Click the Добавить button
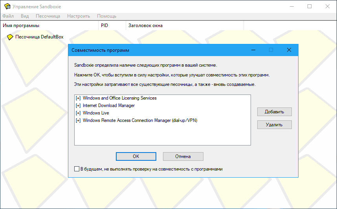337x209 pixels. tap(275, 112)
